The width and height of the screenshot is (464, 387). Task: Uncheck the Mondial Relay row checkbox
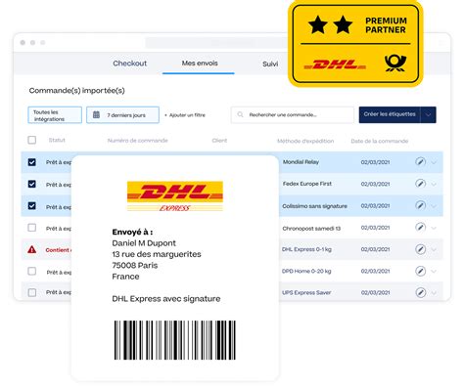click(32, 162)
